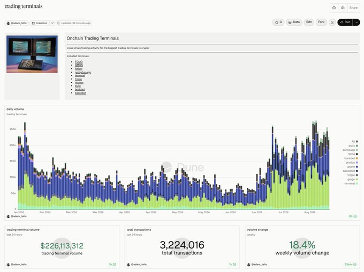The height and width of the screenshot is (272, 364).
Task: Toggle the photon legend series
Action: (352, 162)
